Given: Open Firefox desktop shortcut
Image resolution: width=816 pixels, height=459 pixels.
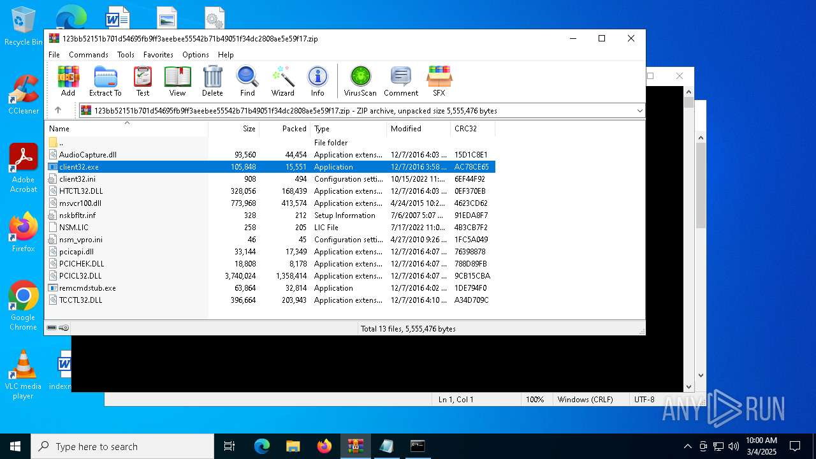Looking at the screenshot, I should click(x=24, y=232).
